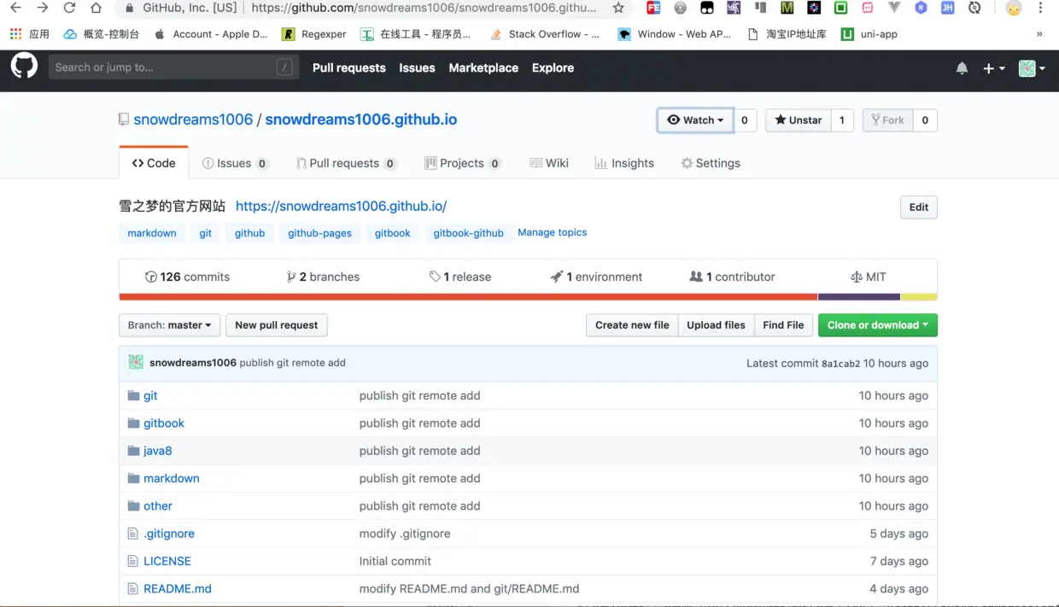Click the GitHub Octocat home logo
Viewport: 1059px width, 607px height.
click(x=23, y=65)
